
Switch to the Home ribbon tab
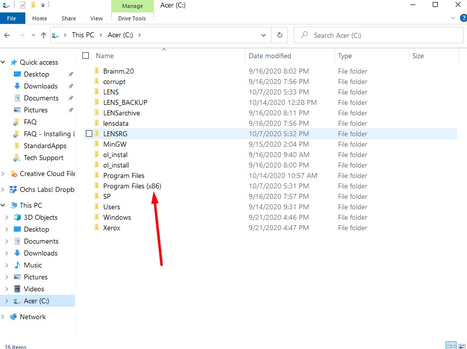point(40,18)
